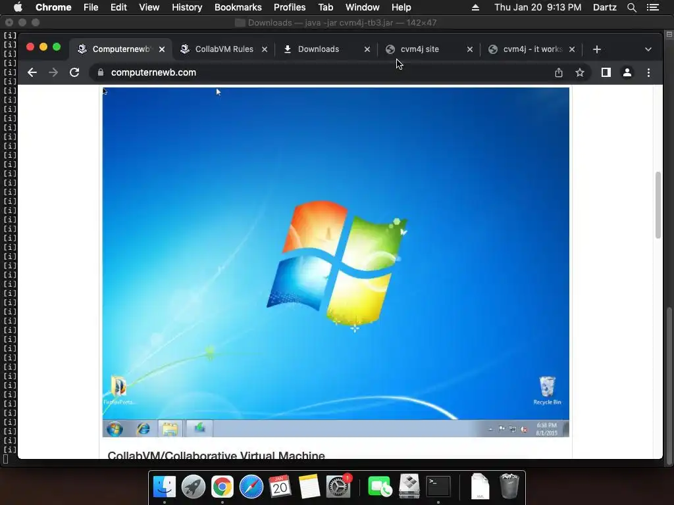Open the Edit menu
This screenshot has width=674, height=505.
(118, 7)
